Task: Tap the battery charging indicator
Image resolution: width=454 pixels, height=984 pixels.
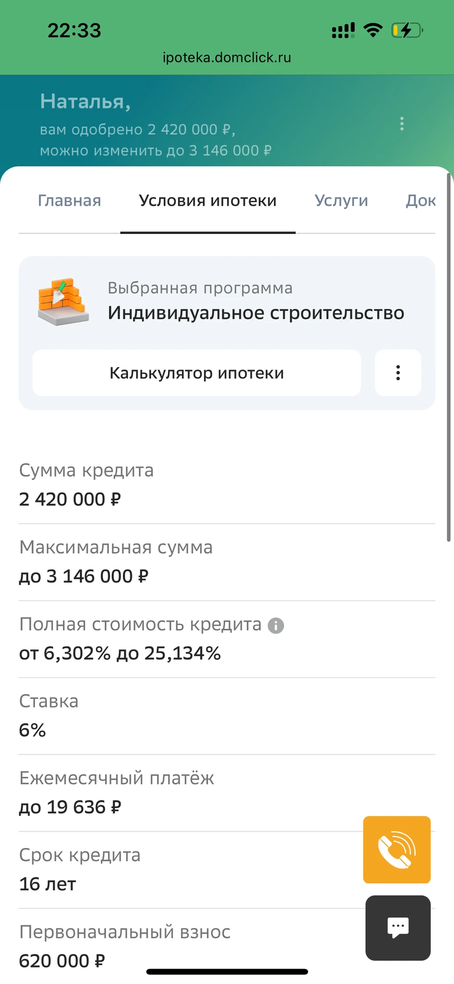Action: (x=406, y=30)
